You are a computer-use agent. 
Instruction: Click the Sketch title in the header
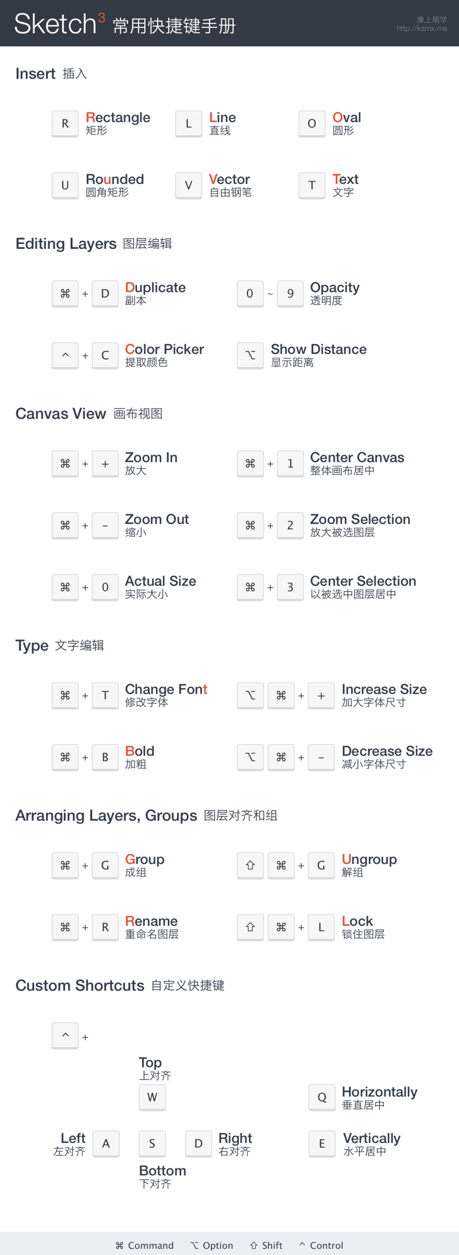click(x=56, y=24)
